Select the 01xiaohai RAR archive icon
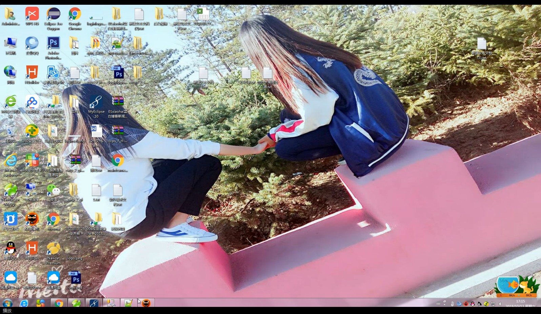The image size is (541, 314). click(x=117, y=106)
